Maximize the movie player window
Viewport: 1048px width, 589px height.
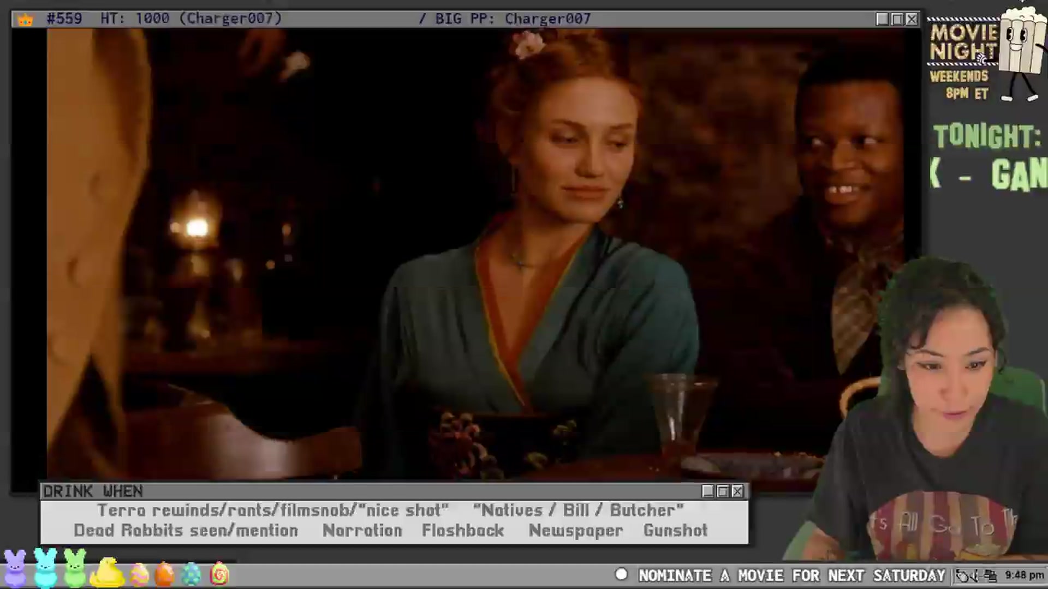[x=897, y=19]
